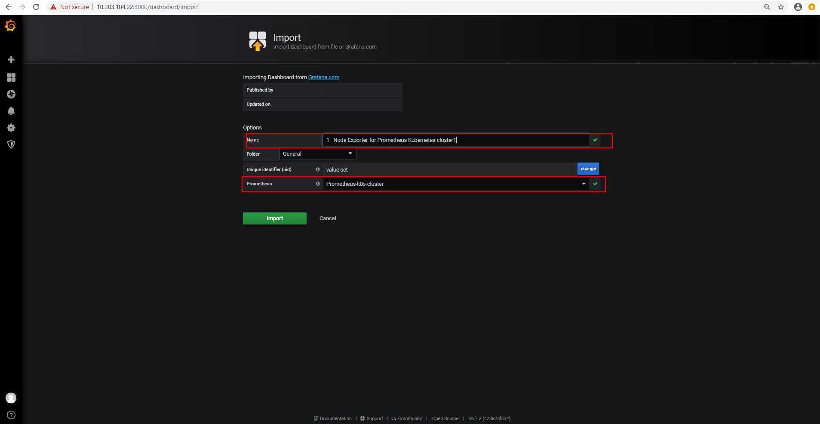Click the Unique identifier (uid) label

[x=269, y=169]
